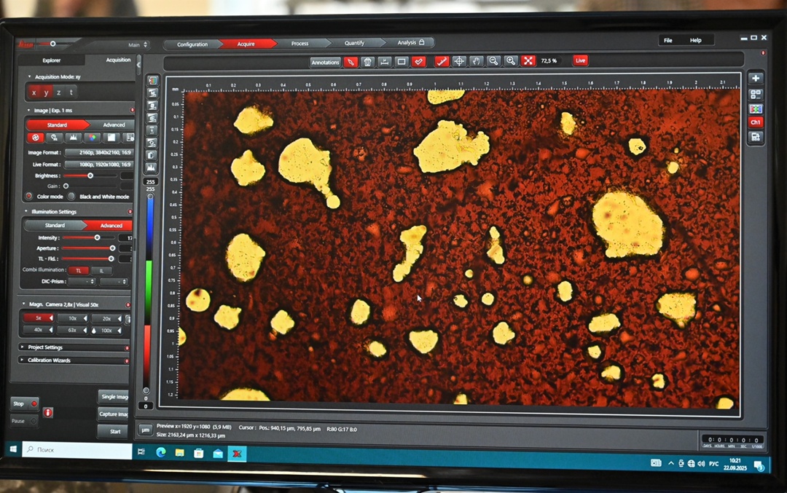Open the histogram icon in image settings

click(x=72, y=137)
